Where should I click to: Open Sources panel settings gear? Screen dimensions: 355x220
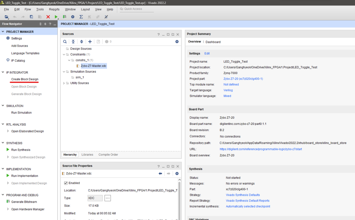click(177, 42)
